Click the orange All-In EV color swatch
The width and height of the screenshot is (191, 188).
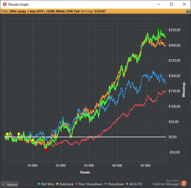pos(127,184)
